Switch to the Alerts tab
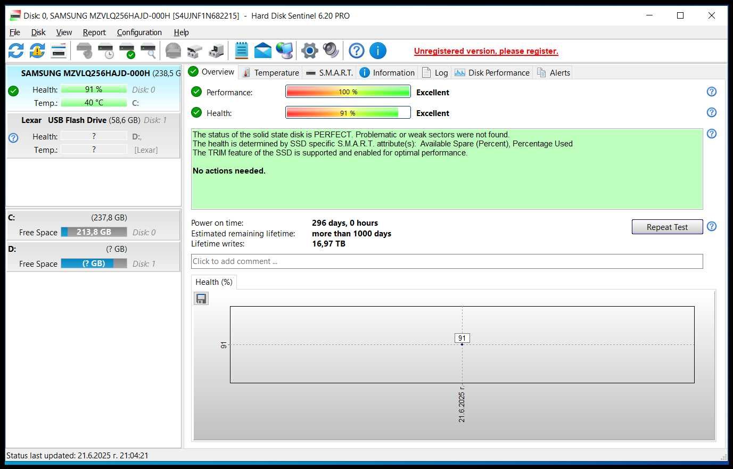This screenshot has height=469, width=733. point(554,73)
